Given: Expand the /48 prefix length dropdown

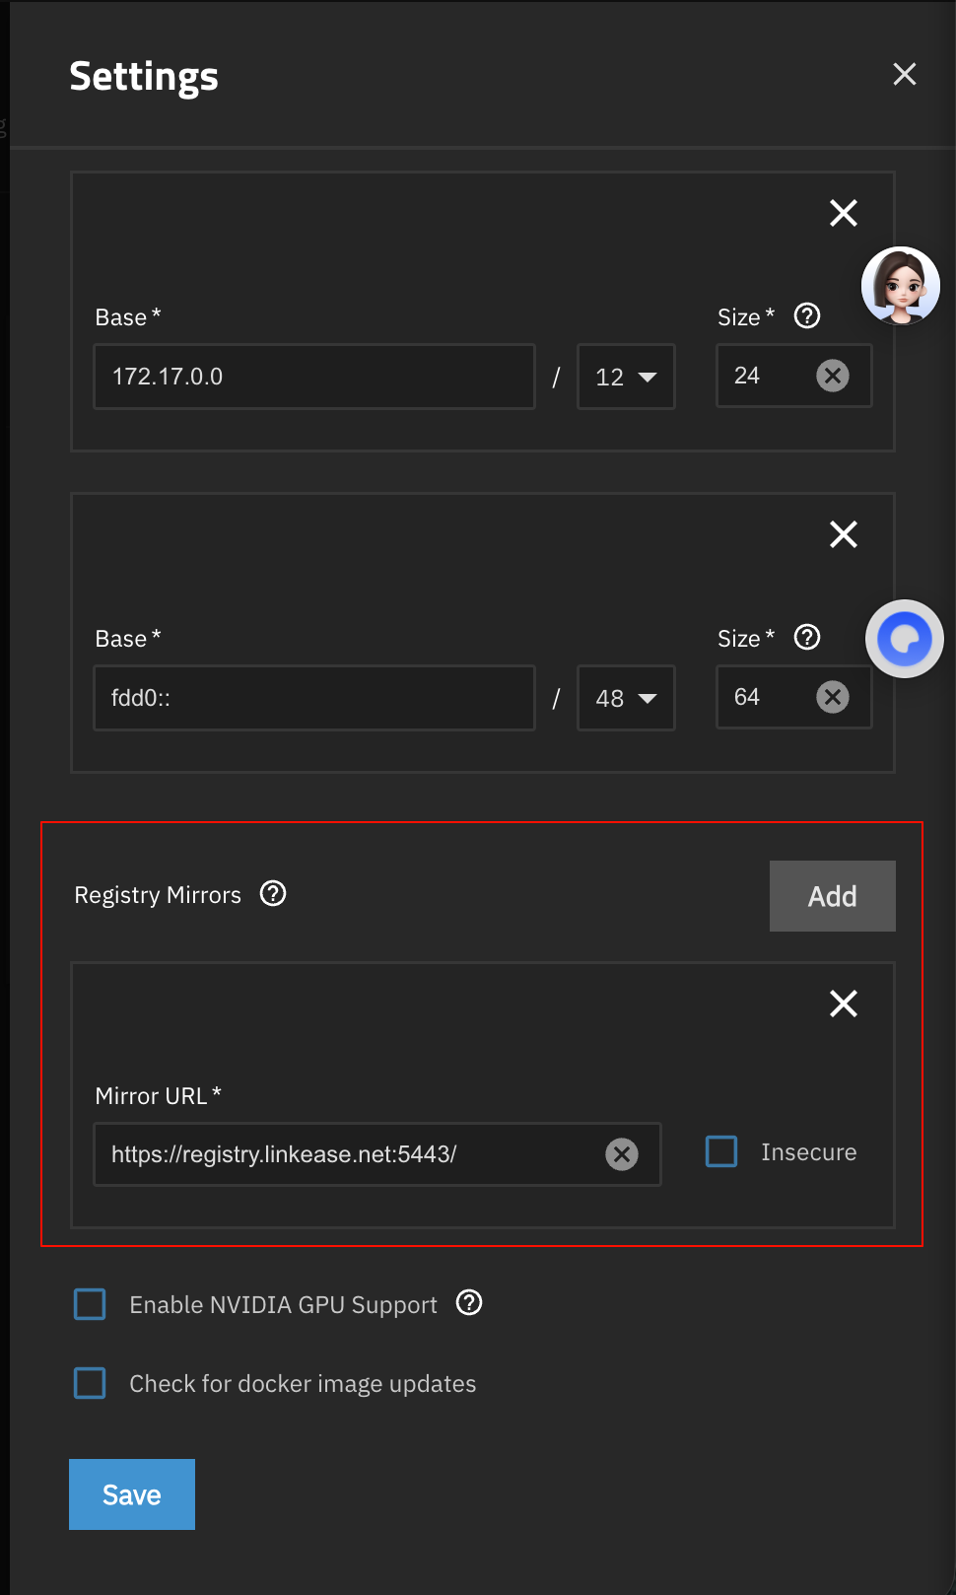Looking at the screenshot, I should 626,698.
